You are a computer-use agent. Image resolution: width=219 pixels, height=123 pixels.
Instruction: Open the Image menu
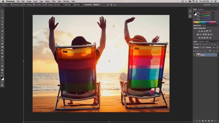(x=29, y=1)
